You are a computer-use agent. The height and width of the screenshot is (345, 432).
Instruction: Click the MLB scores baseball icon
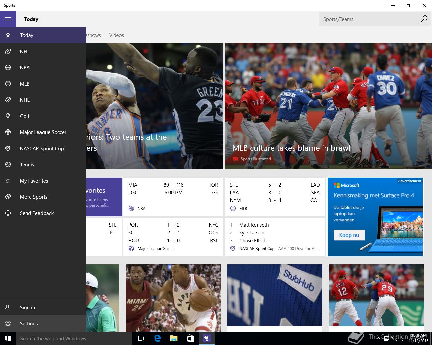click(233, 208)
